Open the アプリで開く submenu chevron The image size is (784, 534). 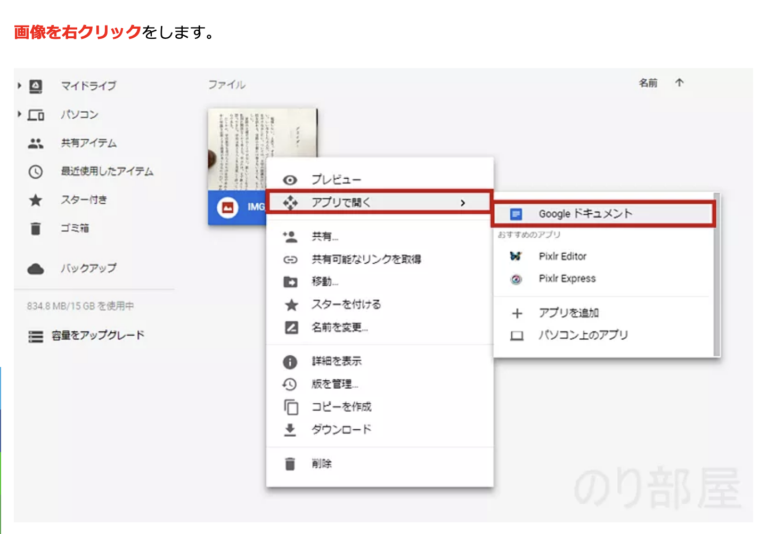tap(463, 203)
